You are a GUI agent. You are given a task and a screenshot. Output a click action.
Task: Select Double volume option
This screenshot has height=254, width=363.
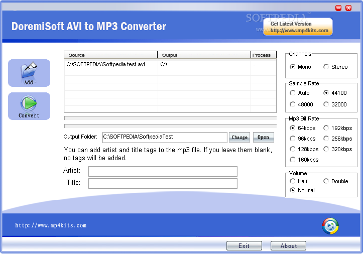pos(336,181)
